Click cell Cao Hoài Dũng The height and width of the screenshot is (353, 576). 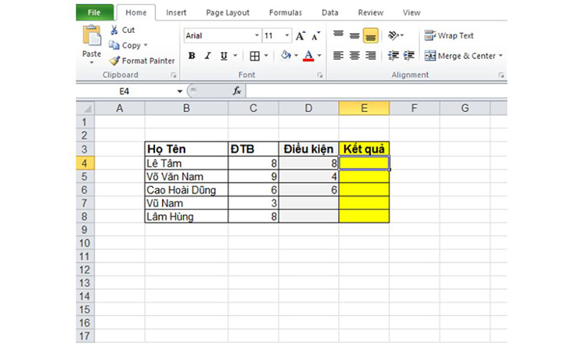187,190
